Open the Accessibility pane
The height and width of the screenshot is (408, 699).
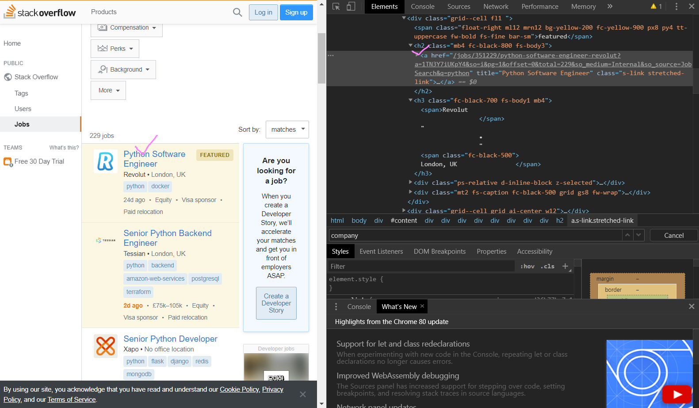pyautogui.click(x=535, y=251)
